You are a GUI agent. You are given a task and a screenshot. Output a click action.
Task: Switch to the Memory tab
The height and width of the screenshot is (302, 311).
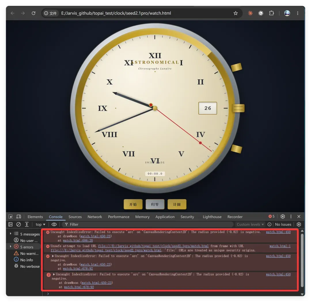pos(142,217)
